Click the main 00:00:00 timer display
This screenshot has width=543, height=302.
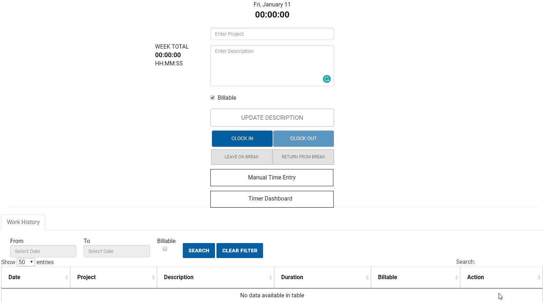coord(272,15)
